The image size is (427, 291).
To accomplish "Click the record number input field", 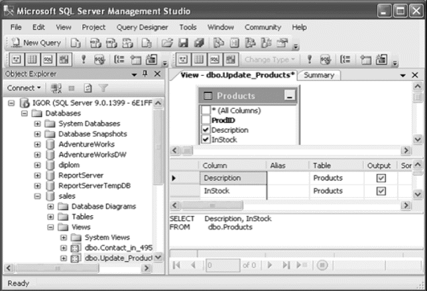I will [x=223, y=265].
